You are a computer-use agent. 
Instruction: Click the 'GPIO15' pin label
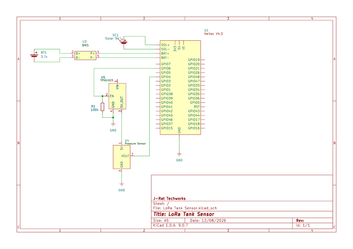coord(167,128)
